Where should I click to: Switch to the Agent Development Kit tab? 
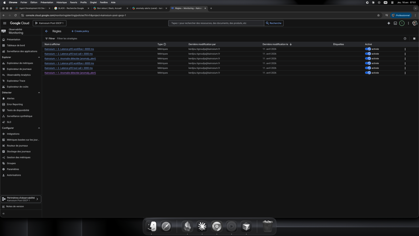click(33, 8)
